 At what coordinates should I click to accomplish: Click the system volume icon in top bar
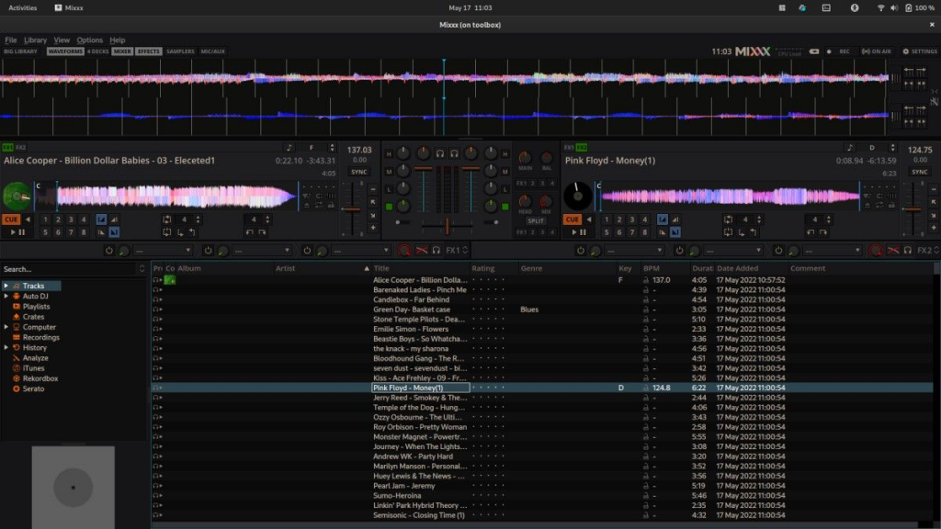pyautogui.click(x=893, y=7)
